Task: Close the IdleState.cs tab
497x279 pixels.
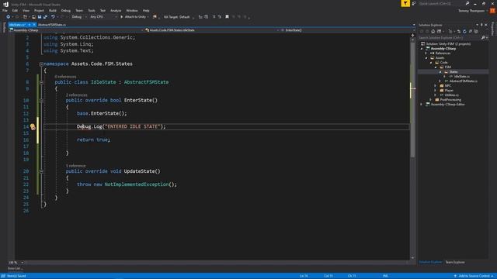Action: [x=34, y=25]
